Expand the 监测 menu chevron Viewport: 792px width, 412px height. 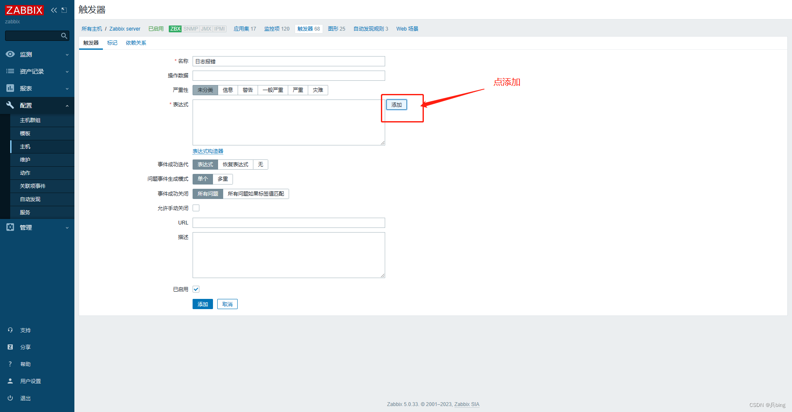pos(67,55)
